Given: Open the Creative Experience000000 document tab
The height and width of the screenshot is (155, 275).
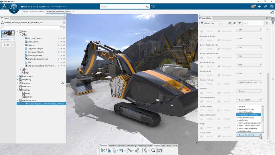Looking at the screenshot, I should [33, 11].
